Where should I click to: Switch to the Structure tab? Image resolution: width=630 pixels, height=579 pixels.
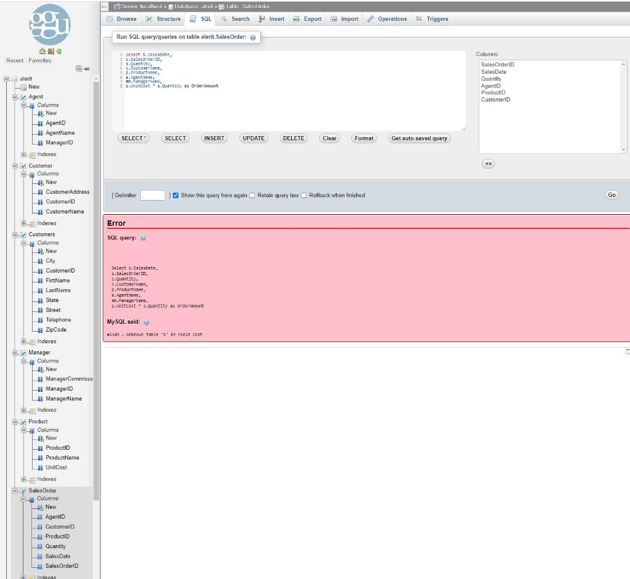[x=162, y=18]
